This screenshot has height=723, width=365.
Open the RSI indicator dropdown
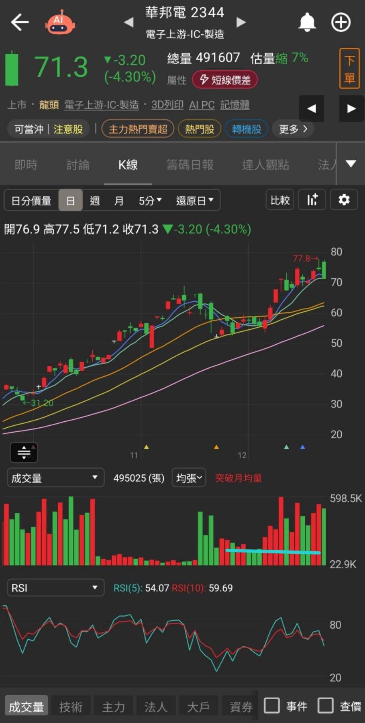[55, 588]
